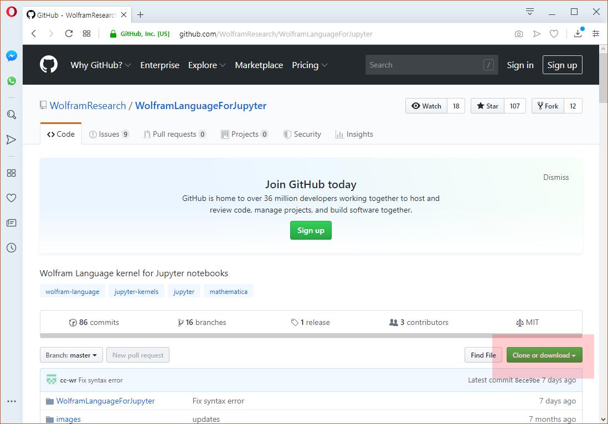This screenshot has width=608, height=424.
Task: Open WolframResearch owner link
Action: tap(87, 105)
